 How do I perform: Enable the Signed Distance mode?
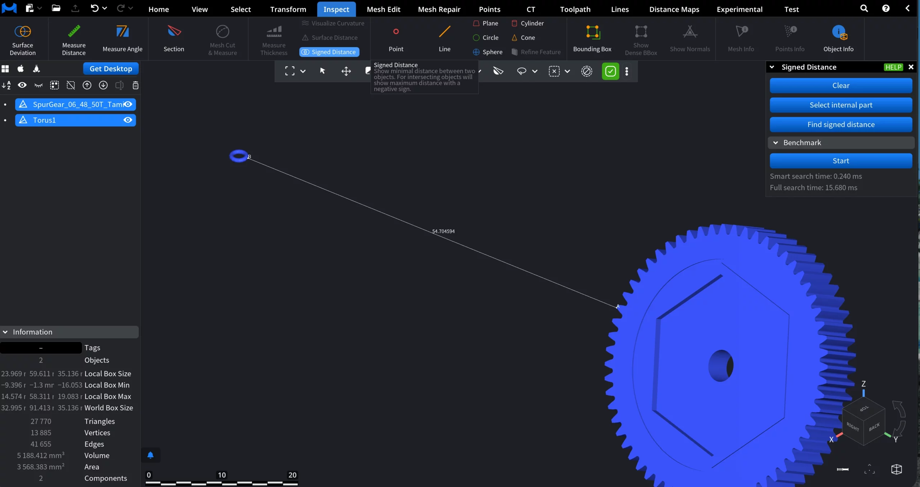point(329,52)
